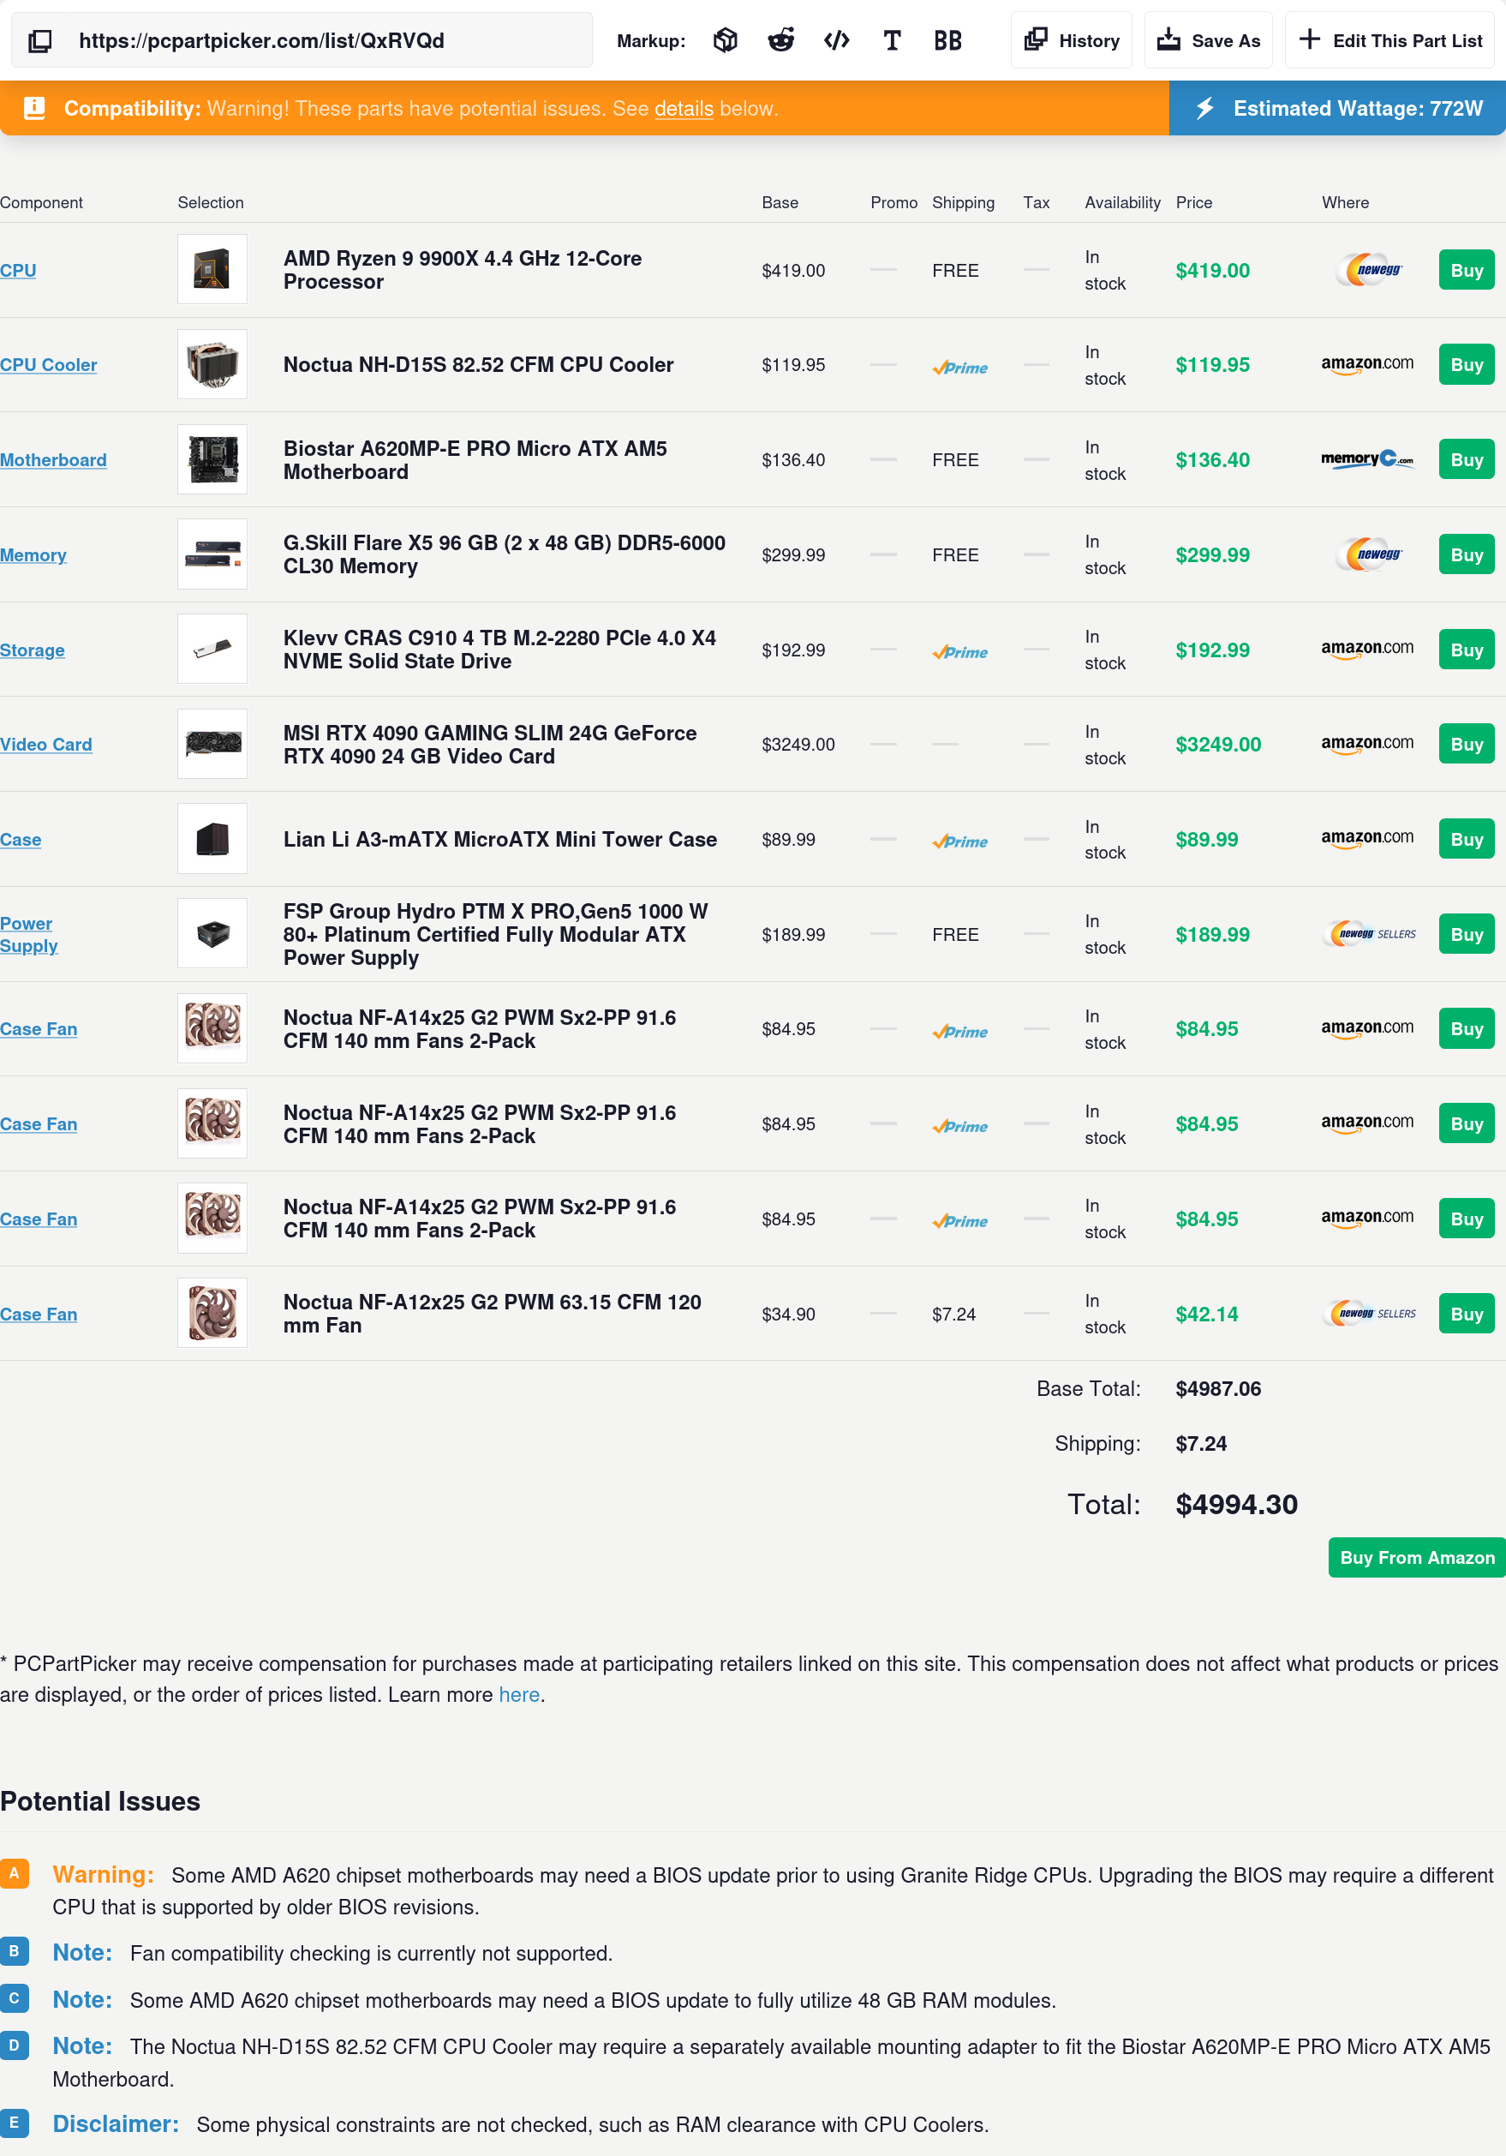Open FSP Group Hydro PTM X PRO product name
The width and height of the screenshot is (1506, 2156).
(496, 934)
